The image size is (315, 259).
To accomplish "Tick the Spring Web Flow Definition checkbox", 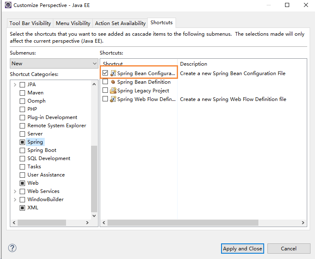I will pyautogui.click(x=105, y=99).
